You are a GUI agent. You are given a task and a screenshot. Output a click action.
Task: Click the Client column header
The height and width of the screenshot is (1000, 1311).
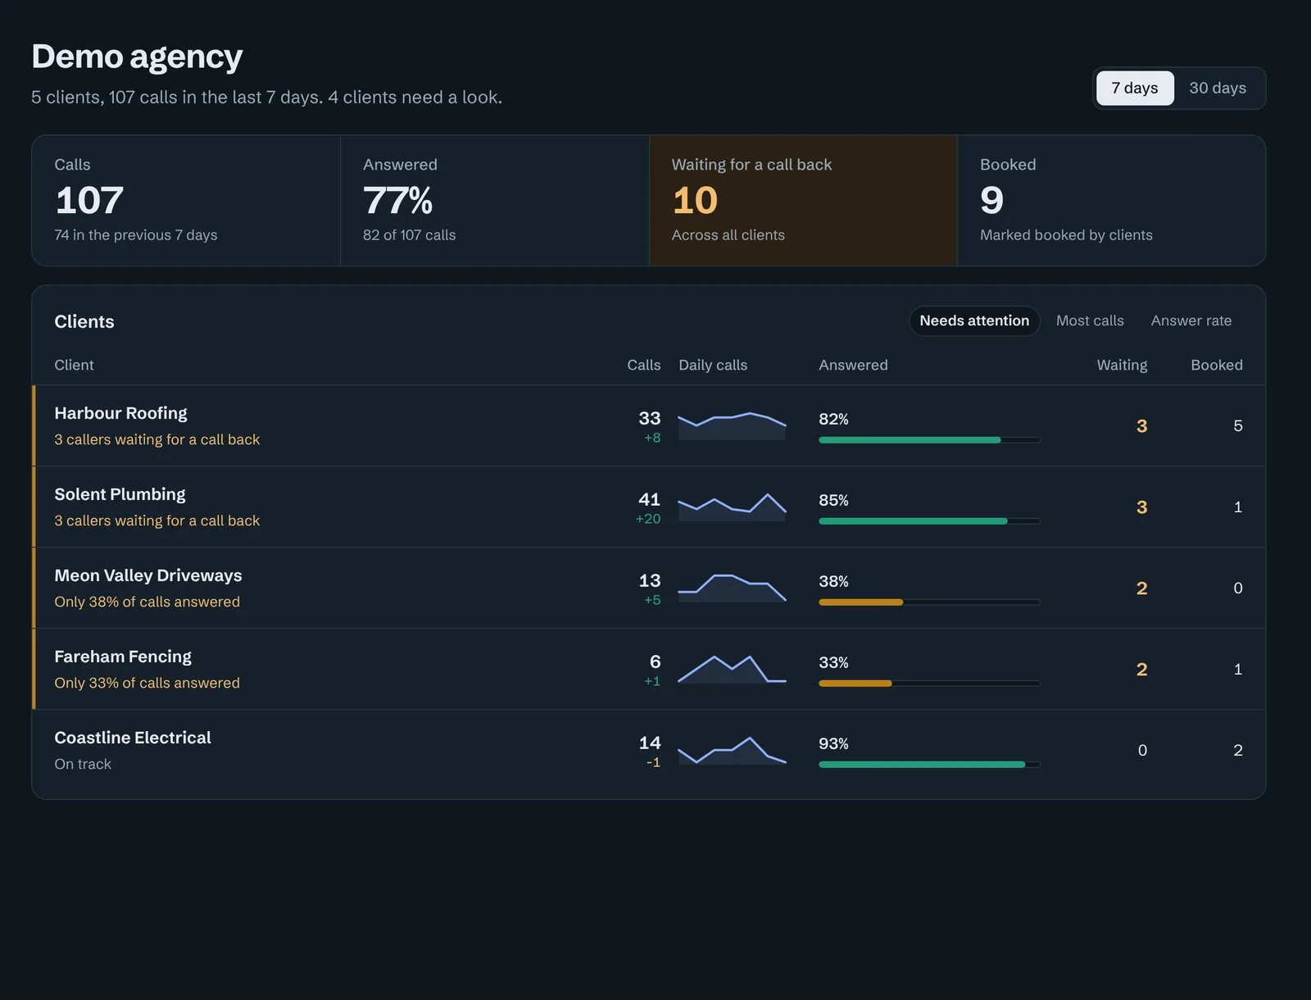pyautogui.click(x=74, y=365)
